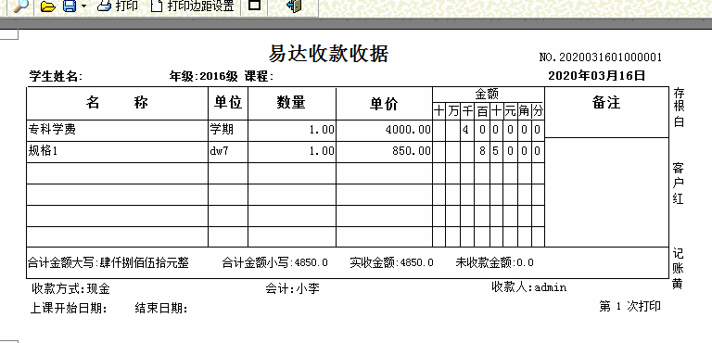Select the dw7 unit cell
Screen dimensions: 712x343
[x=228, y=151]
